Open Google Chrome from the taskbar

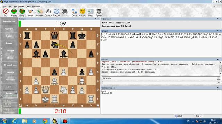click(45, 121)
